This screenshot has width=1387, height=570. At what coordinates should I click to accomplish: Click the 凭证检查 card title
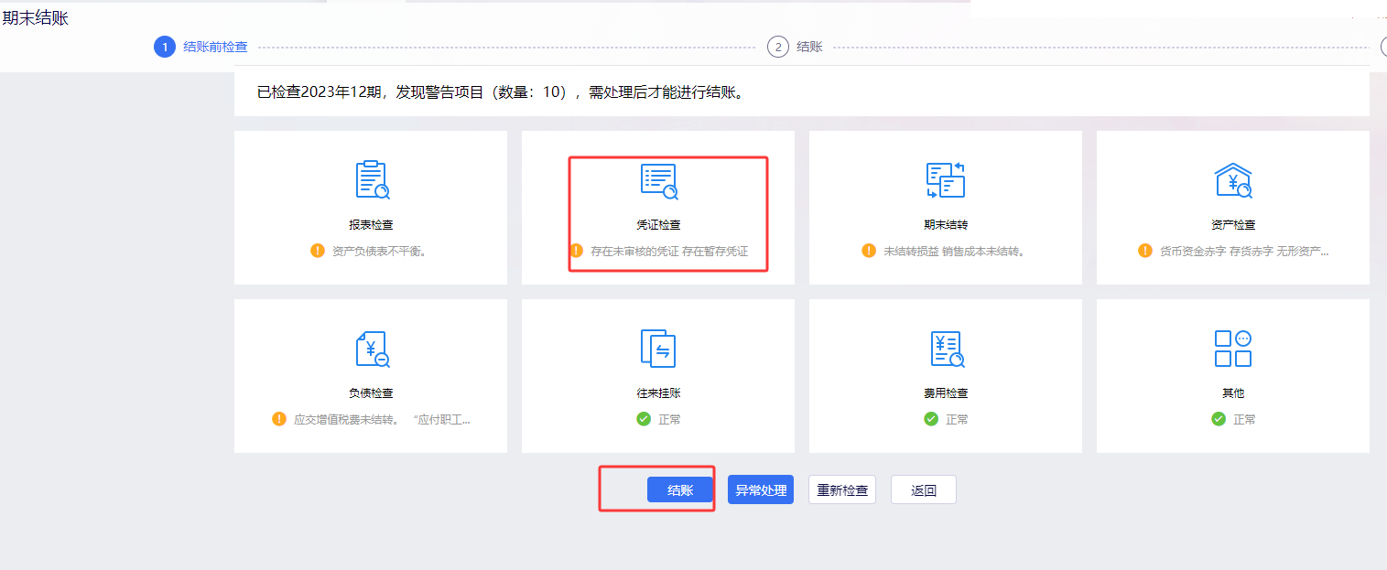tap(659, 224)
